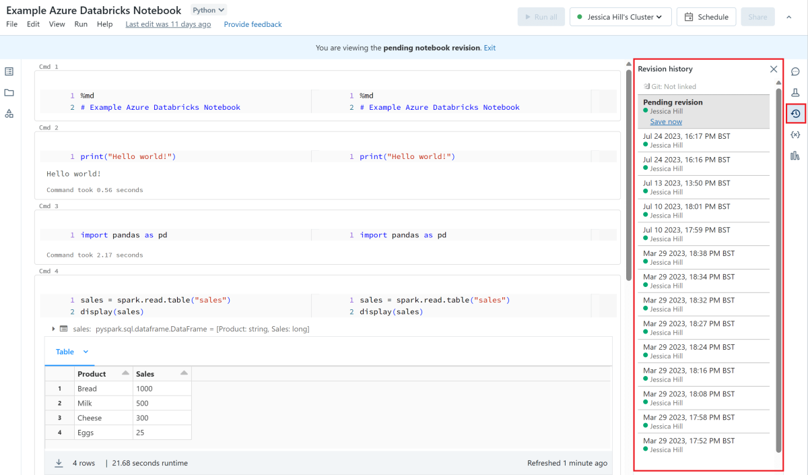Click the Cheese cell in the table

tap(103, 418)
